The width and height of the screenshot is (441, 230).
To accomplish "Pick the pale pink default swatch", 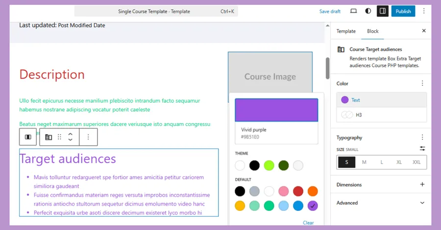I will pyautogui.click(x=284, y=191).
